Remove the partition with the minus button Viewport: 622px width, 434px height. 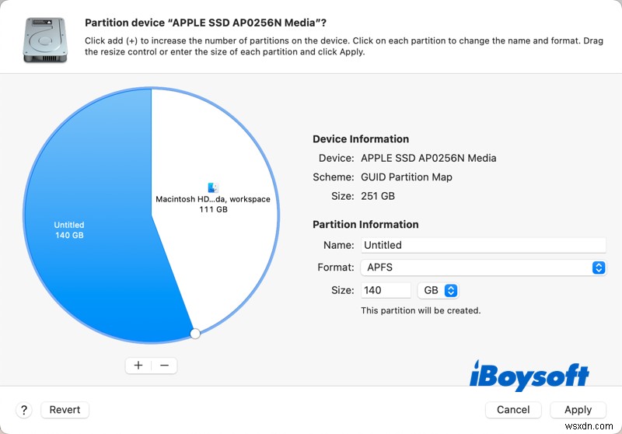click(x=164, y=365)
